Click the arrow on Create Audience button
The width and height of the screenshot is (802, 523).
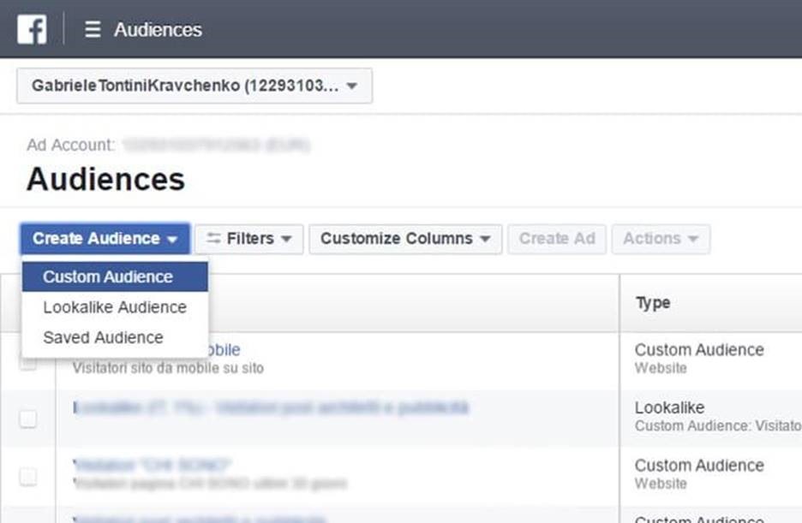pos(173,240)
